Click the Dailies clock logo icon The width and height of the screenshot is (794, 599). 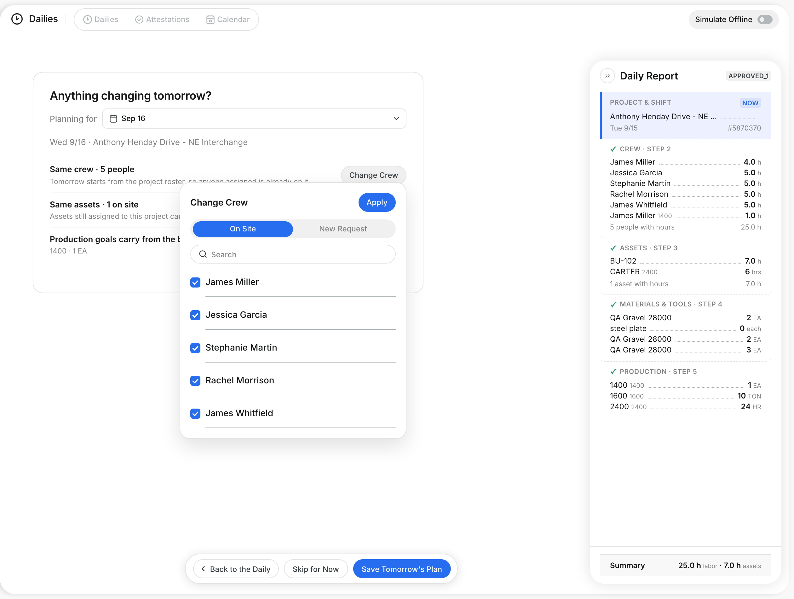[17, 19]
